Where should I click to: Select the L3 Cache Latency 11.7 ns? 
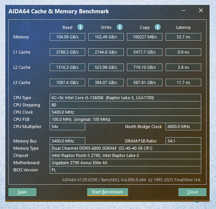[x=183, y=82]
